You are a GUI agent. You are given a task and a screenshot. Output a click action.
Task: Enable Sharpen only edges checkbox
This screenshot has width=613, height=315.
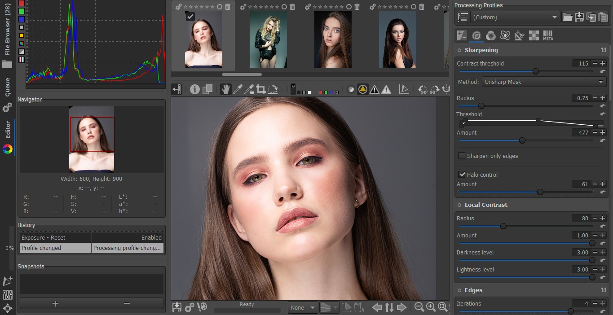coord(462,156)
